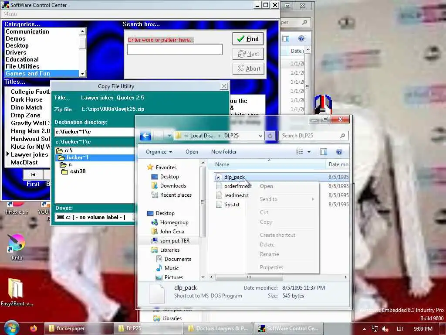Select fucker~1 folder in directory tree
446x335 pixels.
(77, 157)
